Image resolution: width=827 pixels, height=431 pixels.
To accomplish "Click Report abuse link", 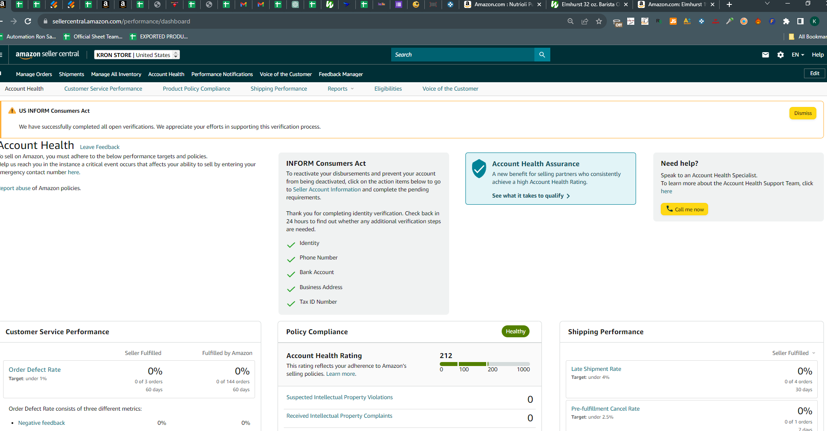I will pyautogui.click(x=15, y=188).
